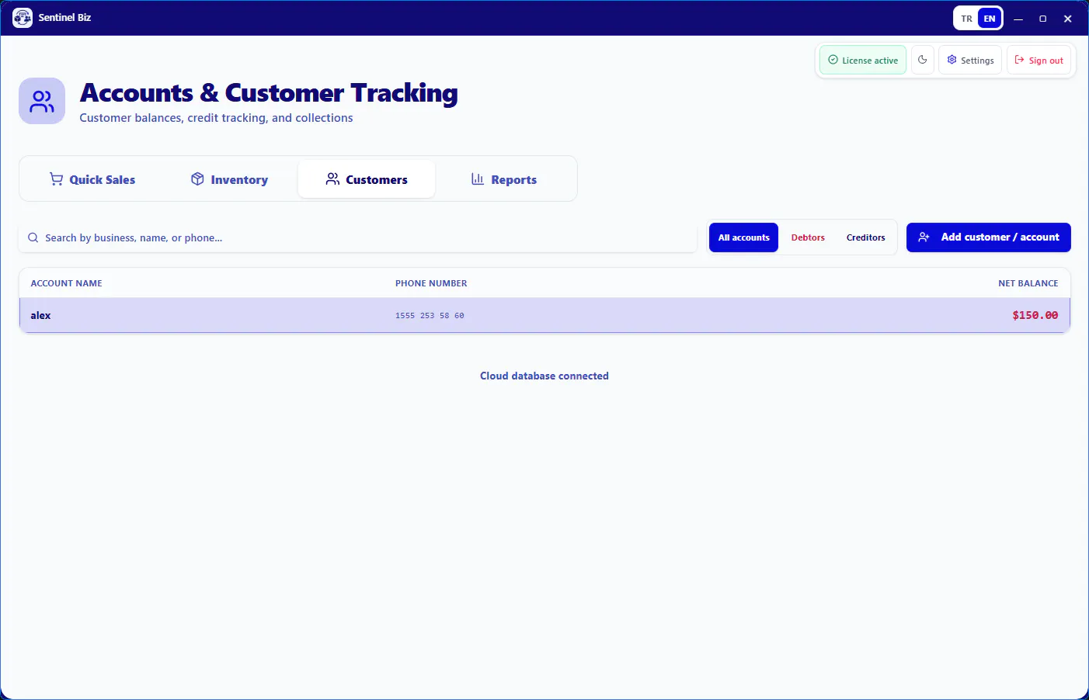Viewport: 1089px width, 700px height.
Task: Click the PHONE NUMBER column header
Action: click(x=431, y=283)
